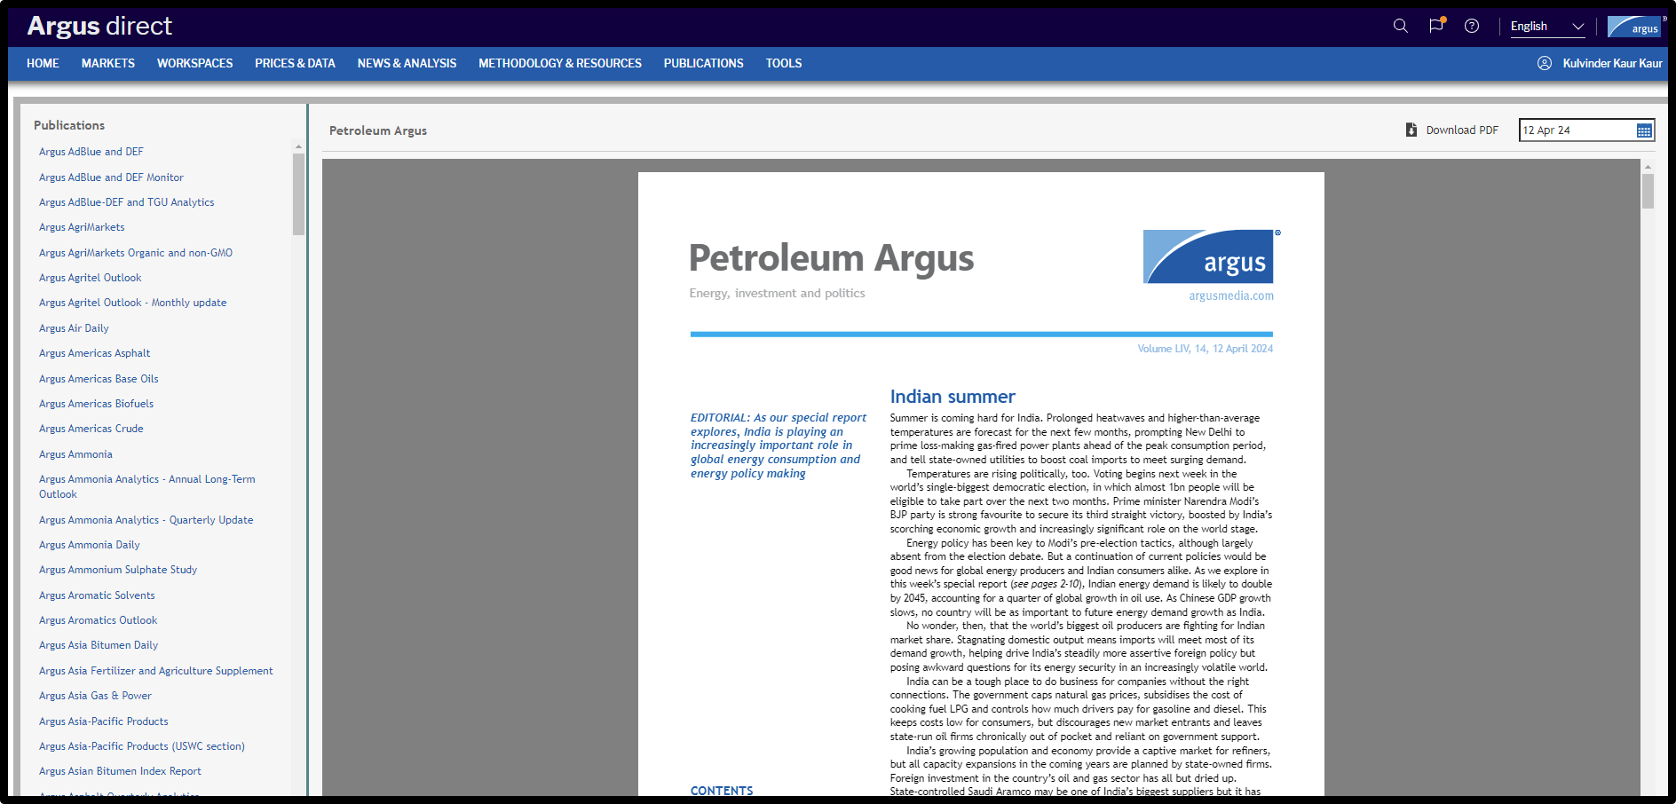Open Argus AgriMarkets publication
Screen dimensions: 1676x804
click(x=82, y=227)
